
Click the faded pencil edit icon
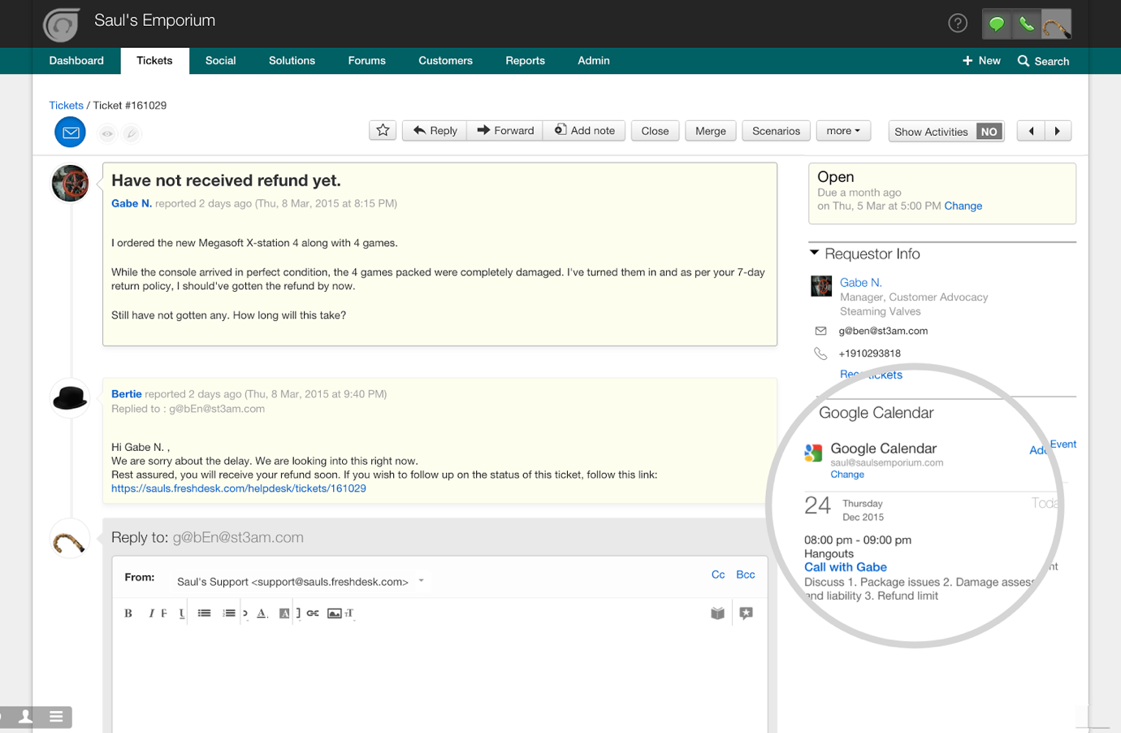click(x=131, y=133)
